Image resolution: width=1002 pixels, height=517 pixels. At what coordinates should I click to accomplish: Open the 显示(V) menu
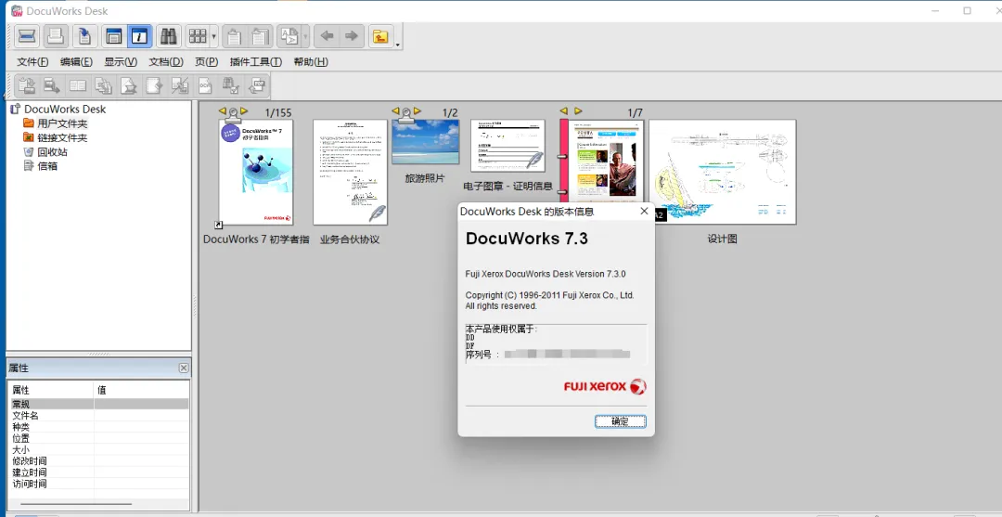coord(121,62)
